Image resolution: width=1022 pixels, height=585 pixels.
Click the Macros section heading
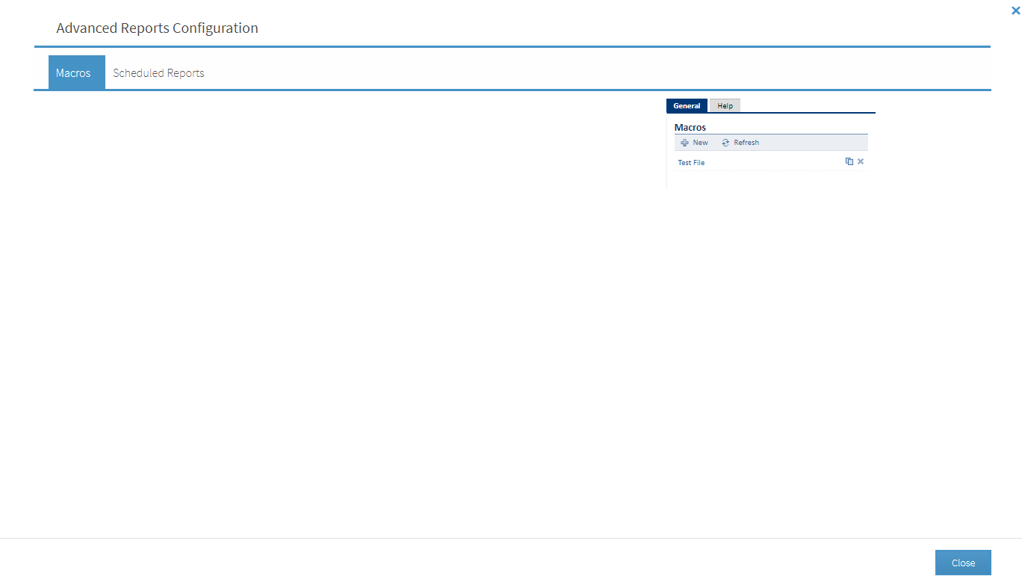[690, 128]
